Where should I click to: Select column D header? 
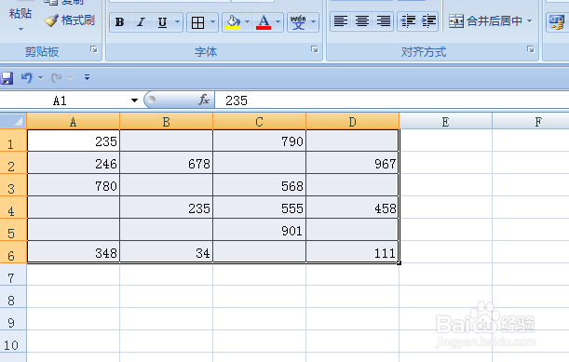352,122
